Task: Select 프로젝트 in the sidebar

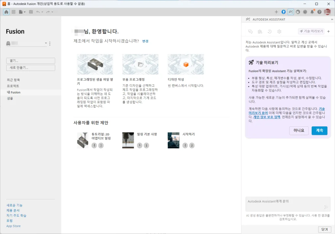Action: (x=13, y=86)
